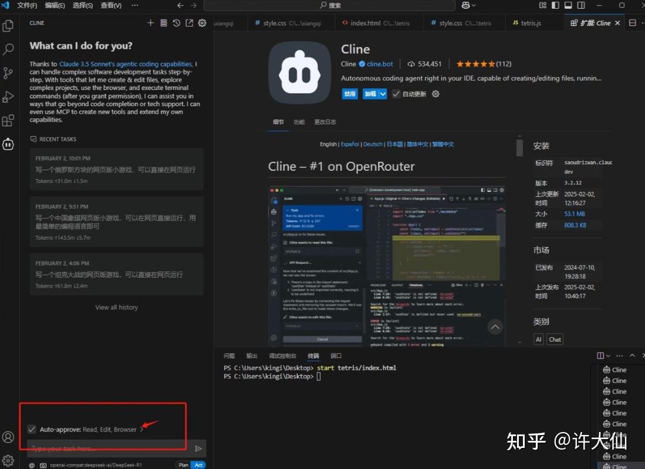Open the Source Control sidebar icon

coord(8,73)
